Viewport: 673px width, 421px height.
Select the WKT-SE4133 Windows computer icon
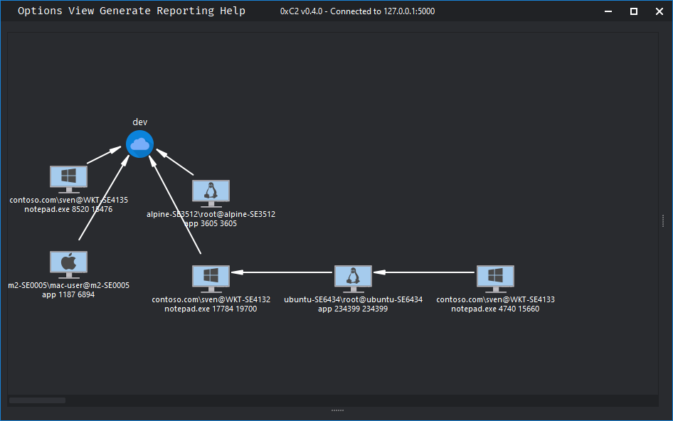click(x=495, y=279)
